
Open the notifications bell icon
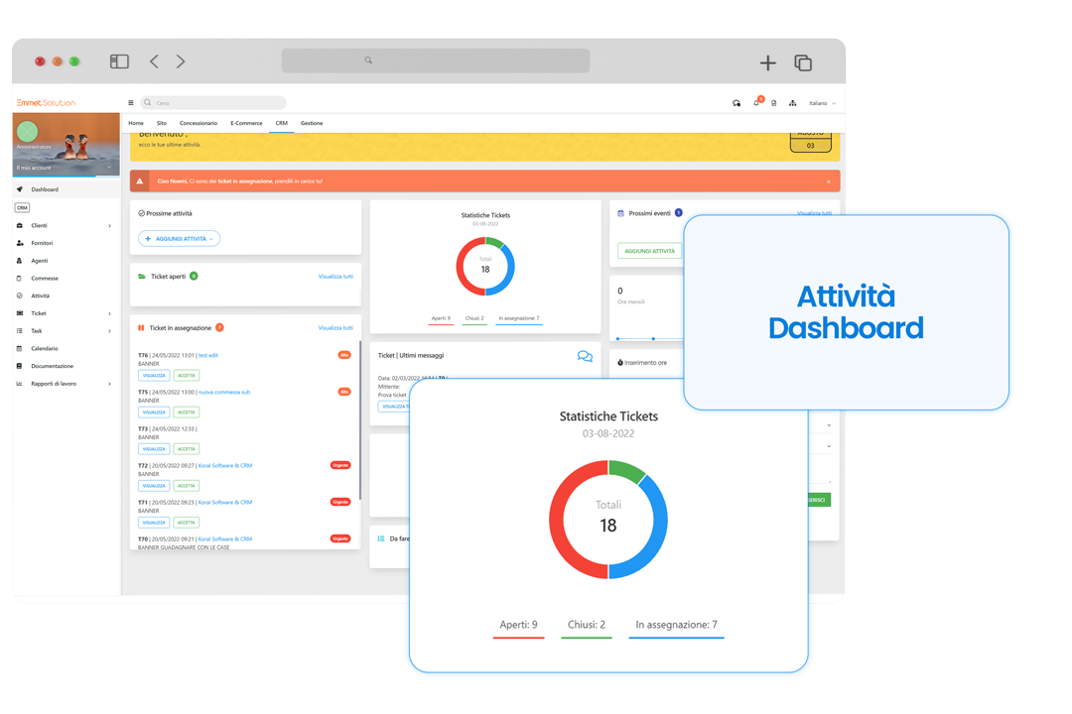(756, 102)
